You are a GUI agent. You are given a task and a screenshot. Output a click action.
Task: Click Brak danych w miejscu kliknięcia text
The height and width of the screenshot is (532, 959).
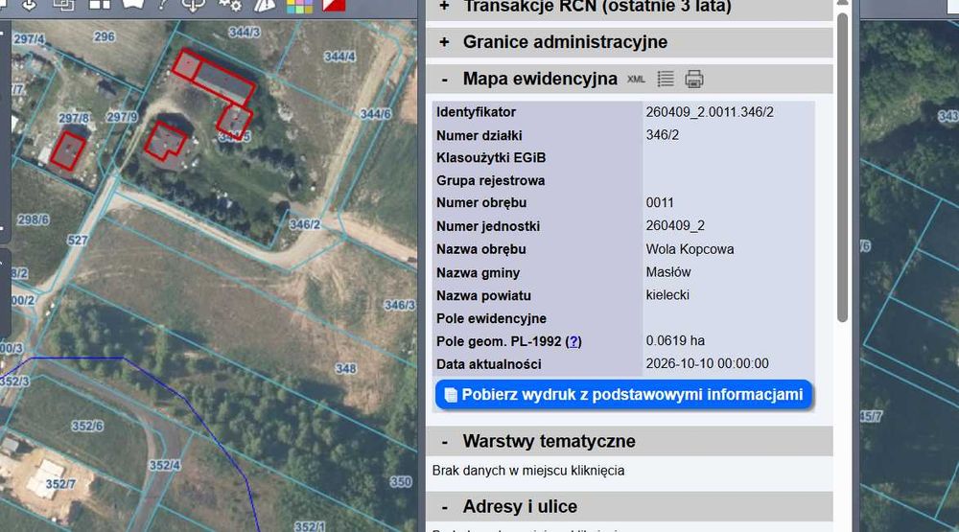pyautogui.click(x=528, y=471)
